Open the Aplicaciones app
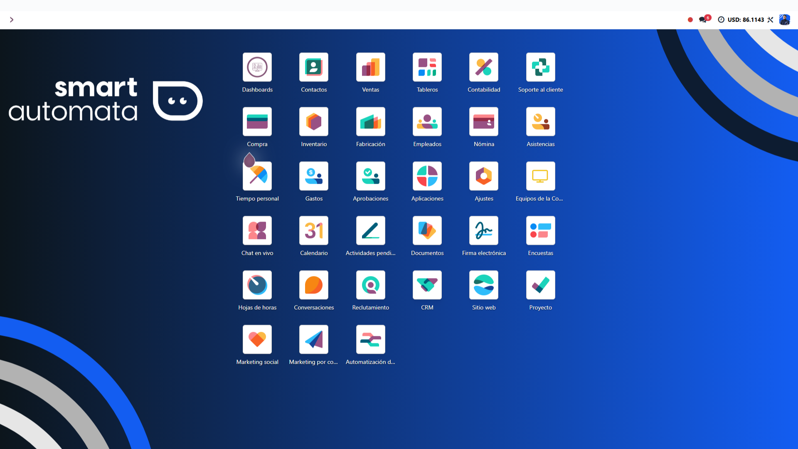The height and width of the screenshot is (449, 798). (x=427, y=176)
